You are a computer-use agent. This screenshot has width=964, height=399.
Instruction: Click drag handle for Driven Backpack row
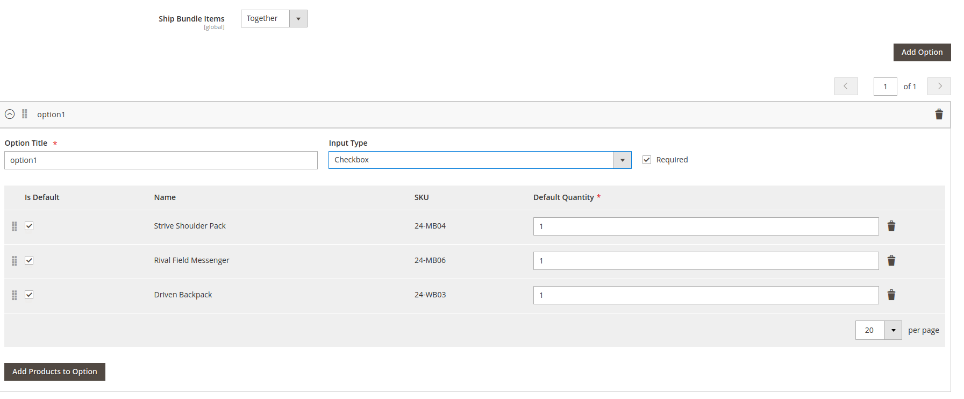pos(15,295)
